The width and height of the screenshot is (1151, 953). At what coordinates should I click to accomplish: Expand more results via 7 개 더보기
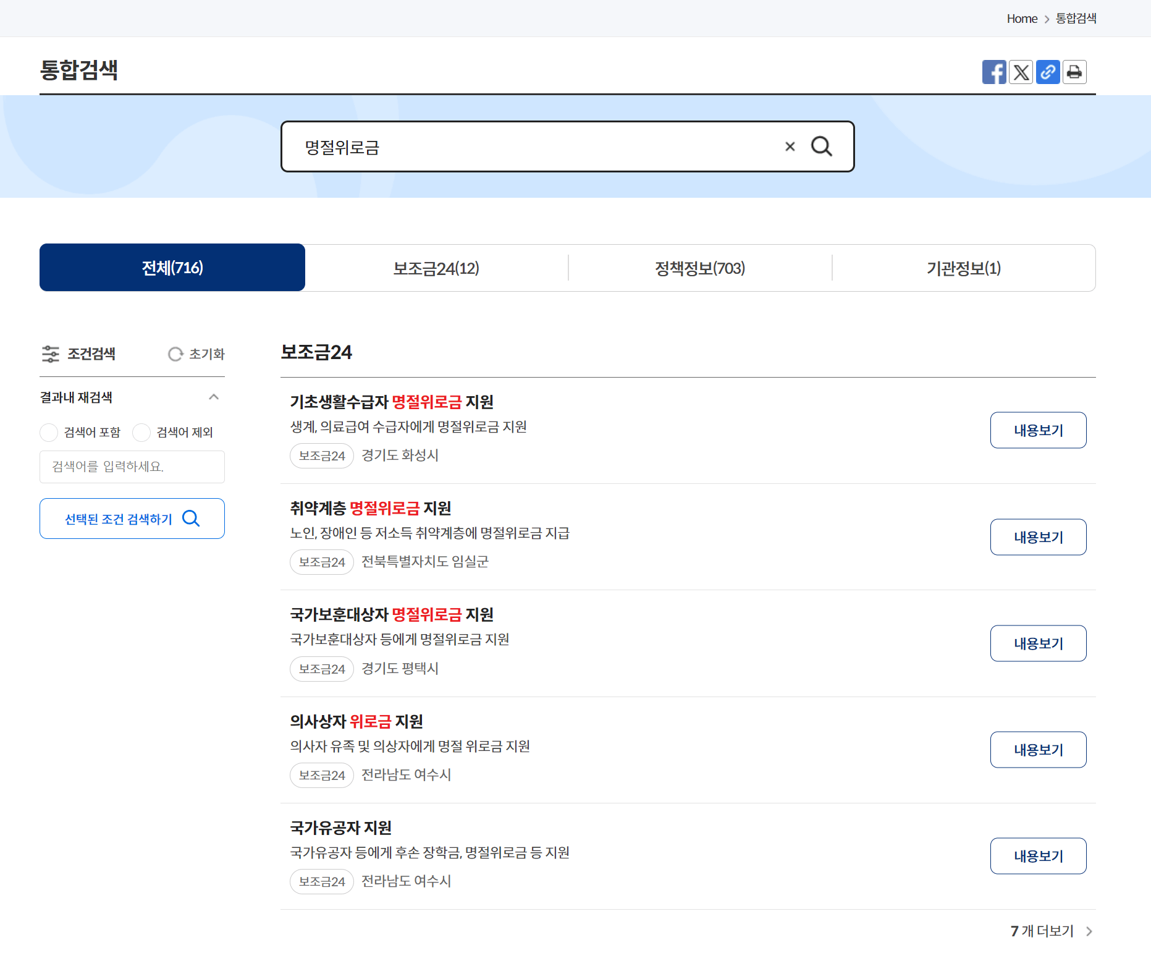(x=1042, y=931)
